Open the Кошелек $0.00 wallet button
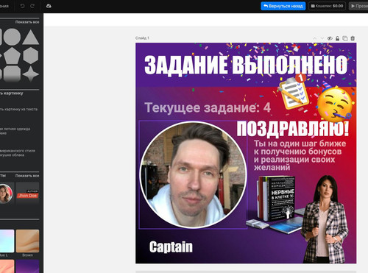The image size is (368, 273). pos(327,6)
